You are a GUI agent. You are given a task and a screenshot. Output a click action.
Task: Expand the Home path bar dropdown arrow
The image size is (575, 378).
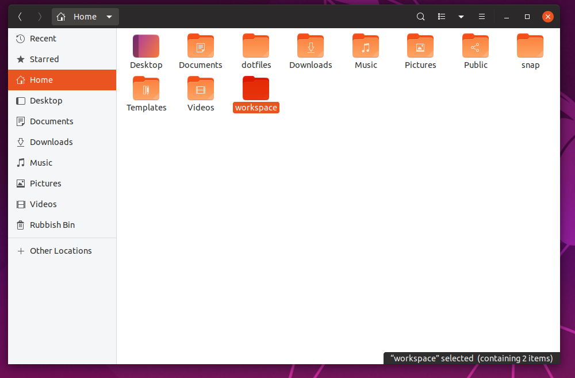109,17
